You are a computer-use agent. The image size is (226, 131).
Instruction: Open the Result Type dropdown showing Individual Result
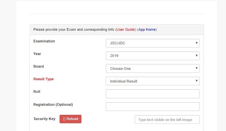(x=153, y=81)
